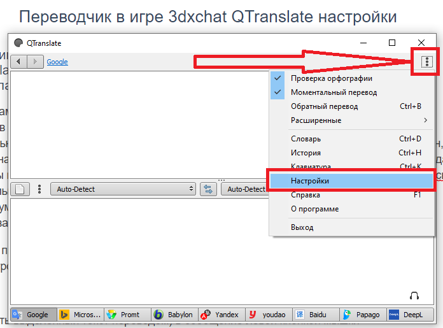Open the three-dot main menu button
443x328 pixels.
pos(426,62)
